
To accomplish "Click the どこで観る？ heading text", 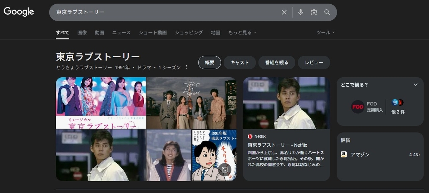I will 354,85.
